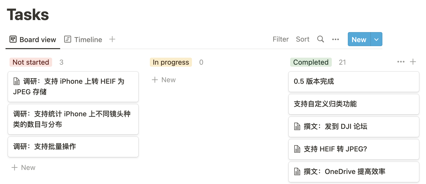Click page icon on 支持 HEIF 转 JPEG? card
The image size is (426, 184).
pos(297,149)
